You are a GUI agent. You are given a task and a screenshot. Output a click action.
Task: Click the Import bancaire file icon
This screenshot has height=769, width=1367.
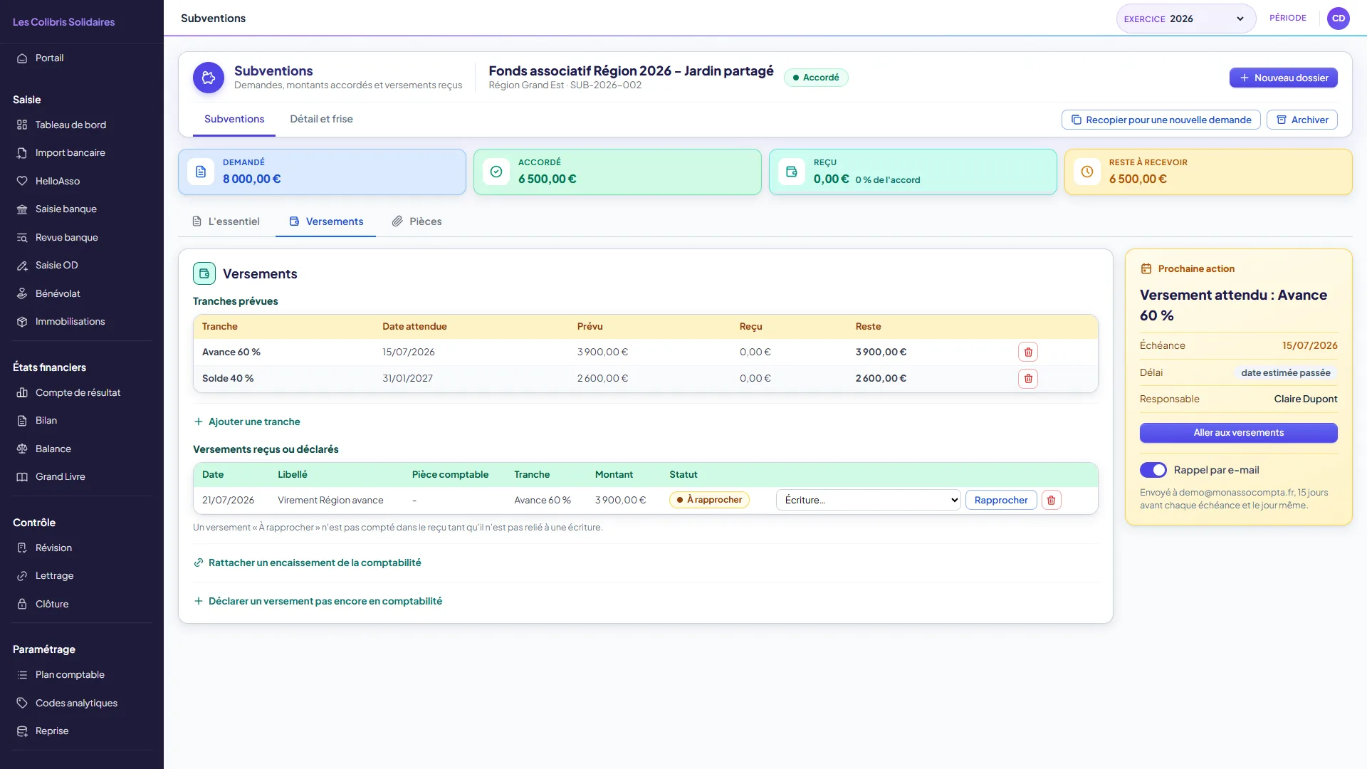22,153
